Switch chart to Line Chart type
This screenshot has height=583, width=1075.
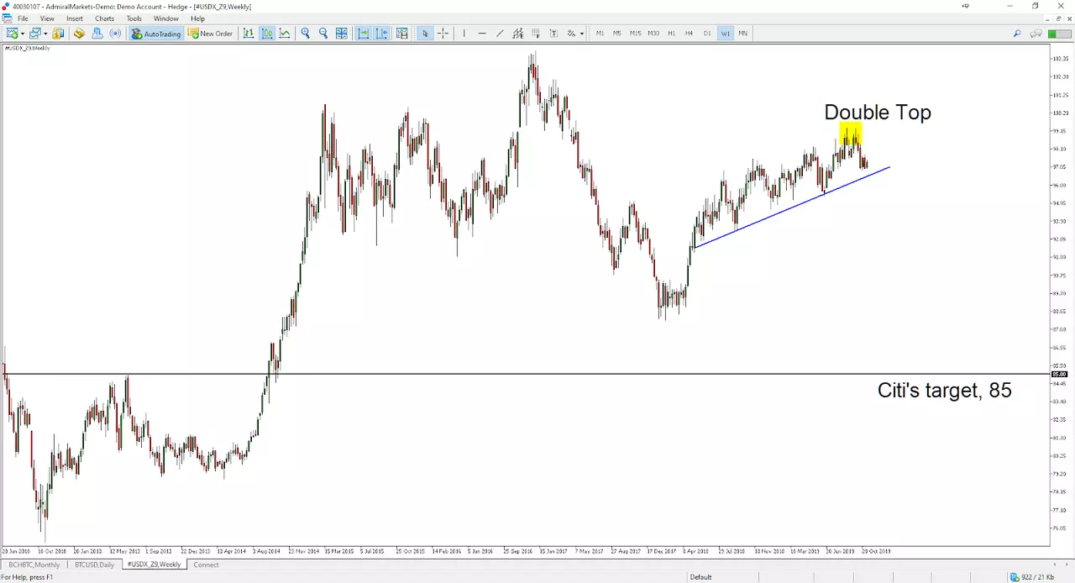[285, 34]
